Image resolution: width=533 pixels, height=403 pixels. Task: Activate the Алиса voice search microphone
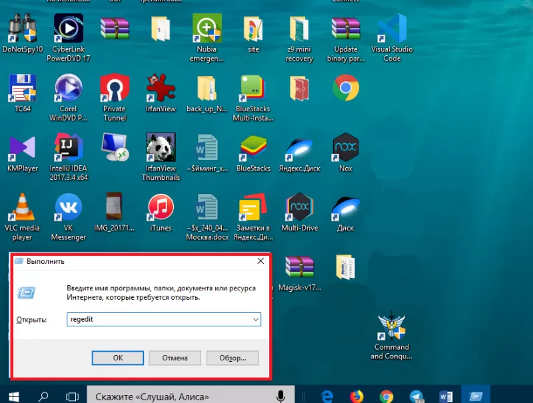point(279,394)
